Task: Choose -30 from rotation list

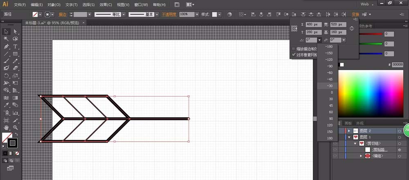Action: (327, 86)
